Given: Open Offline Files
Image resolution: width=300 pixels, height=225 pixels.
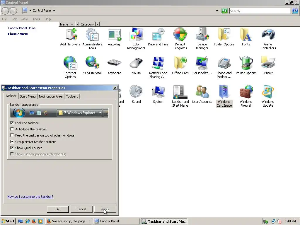Looking at the screenshot, I should (180, 65).
